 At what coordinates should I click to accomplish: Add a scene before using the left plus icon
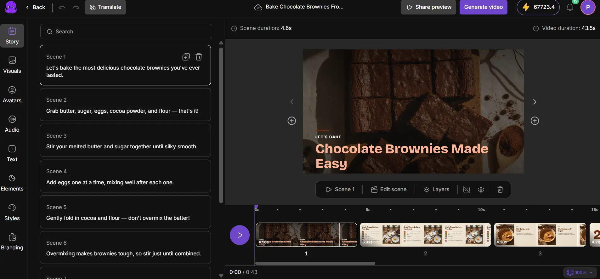pos(292,121)
